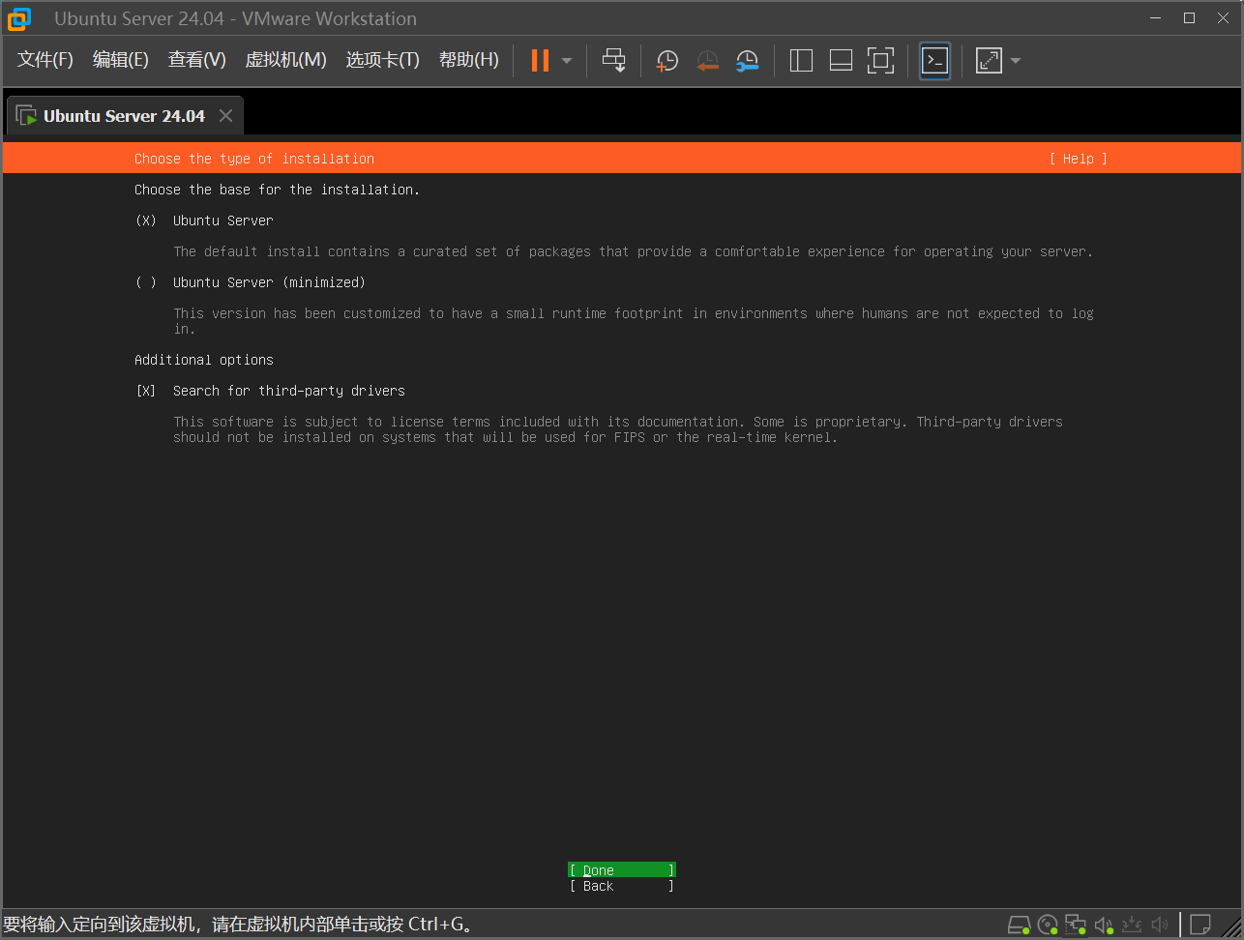Take a snapshot with the clock-plus icon
Viewport: 1244px width, 940px height.
click(667, 61)
